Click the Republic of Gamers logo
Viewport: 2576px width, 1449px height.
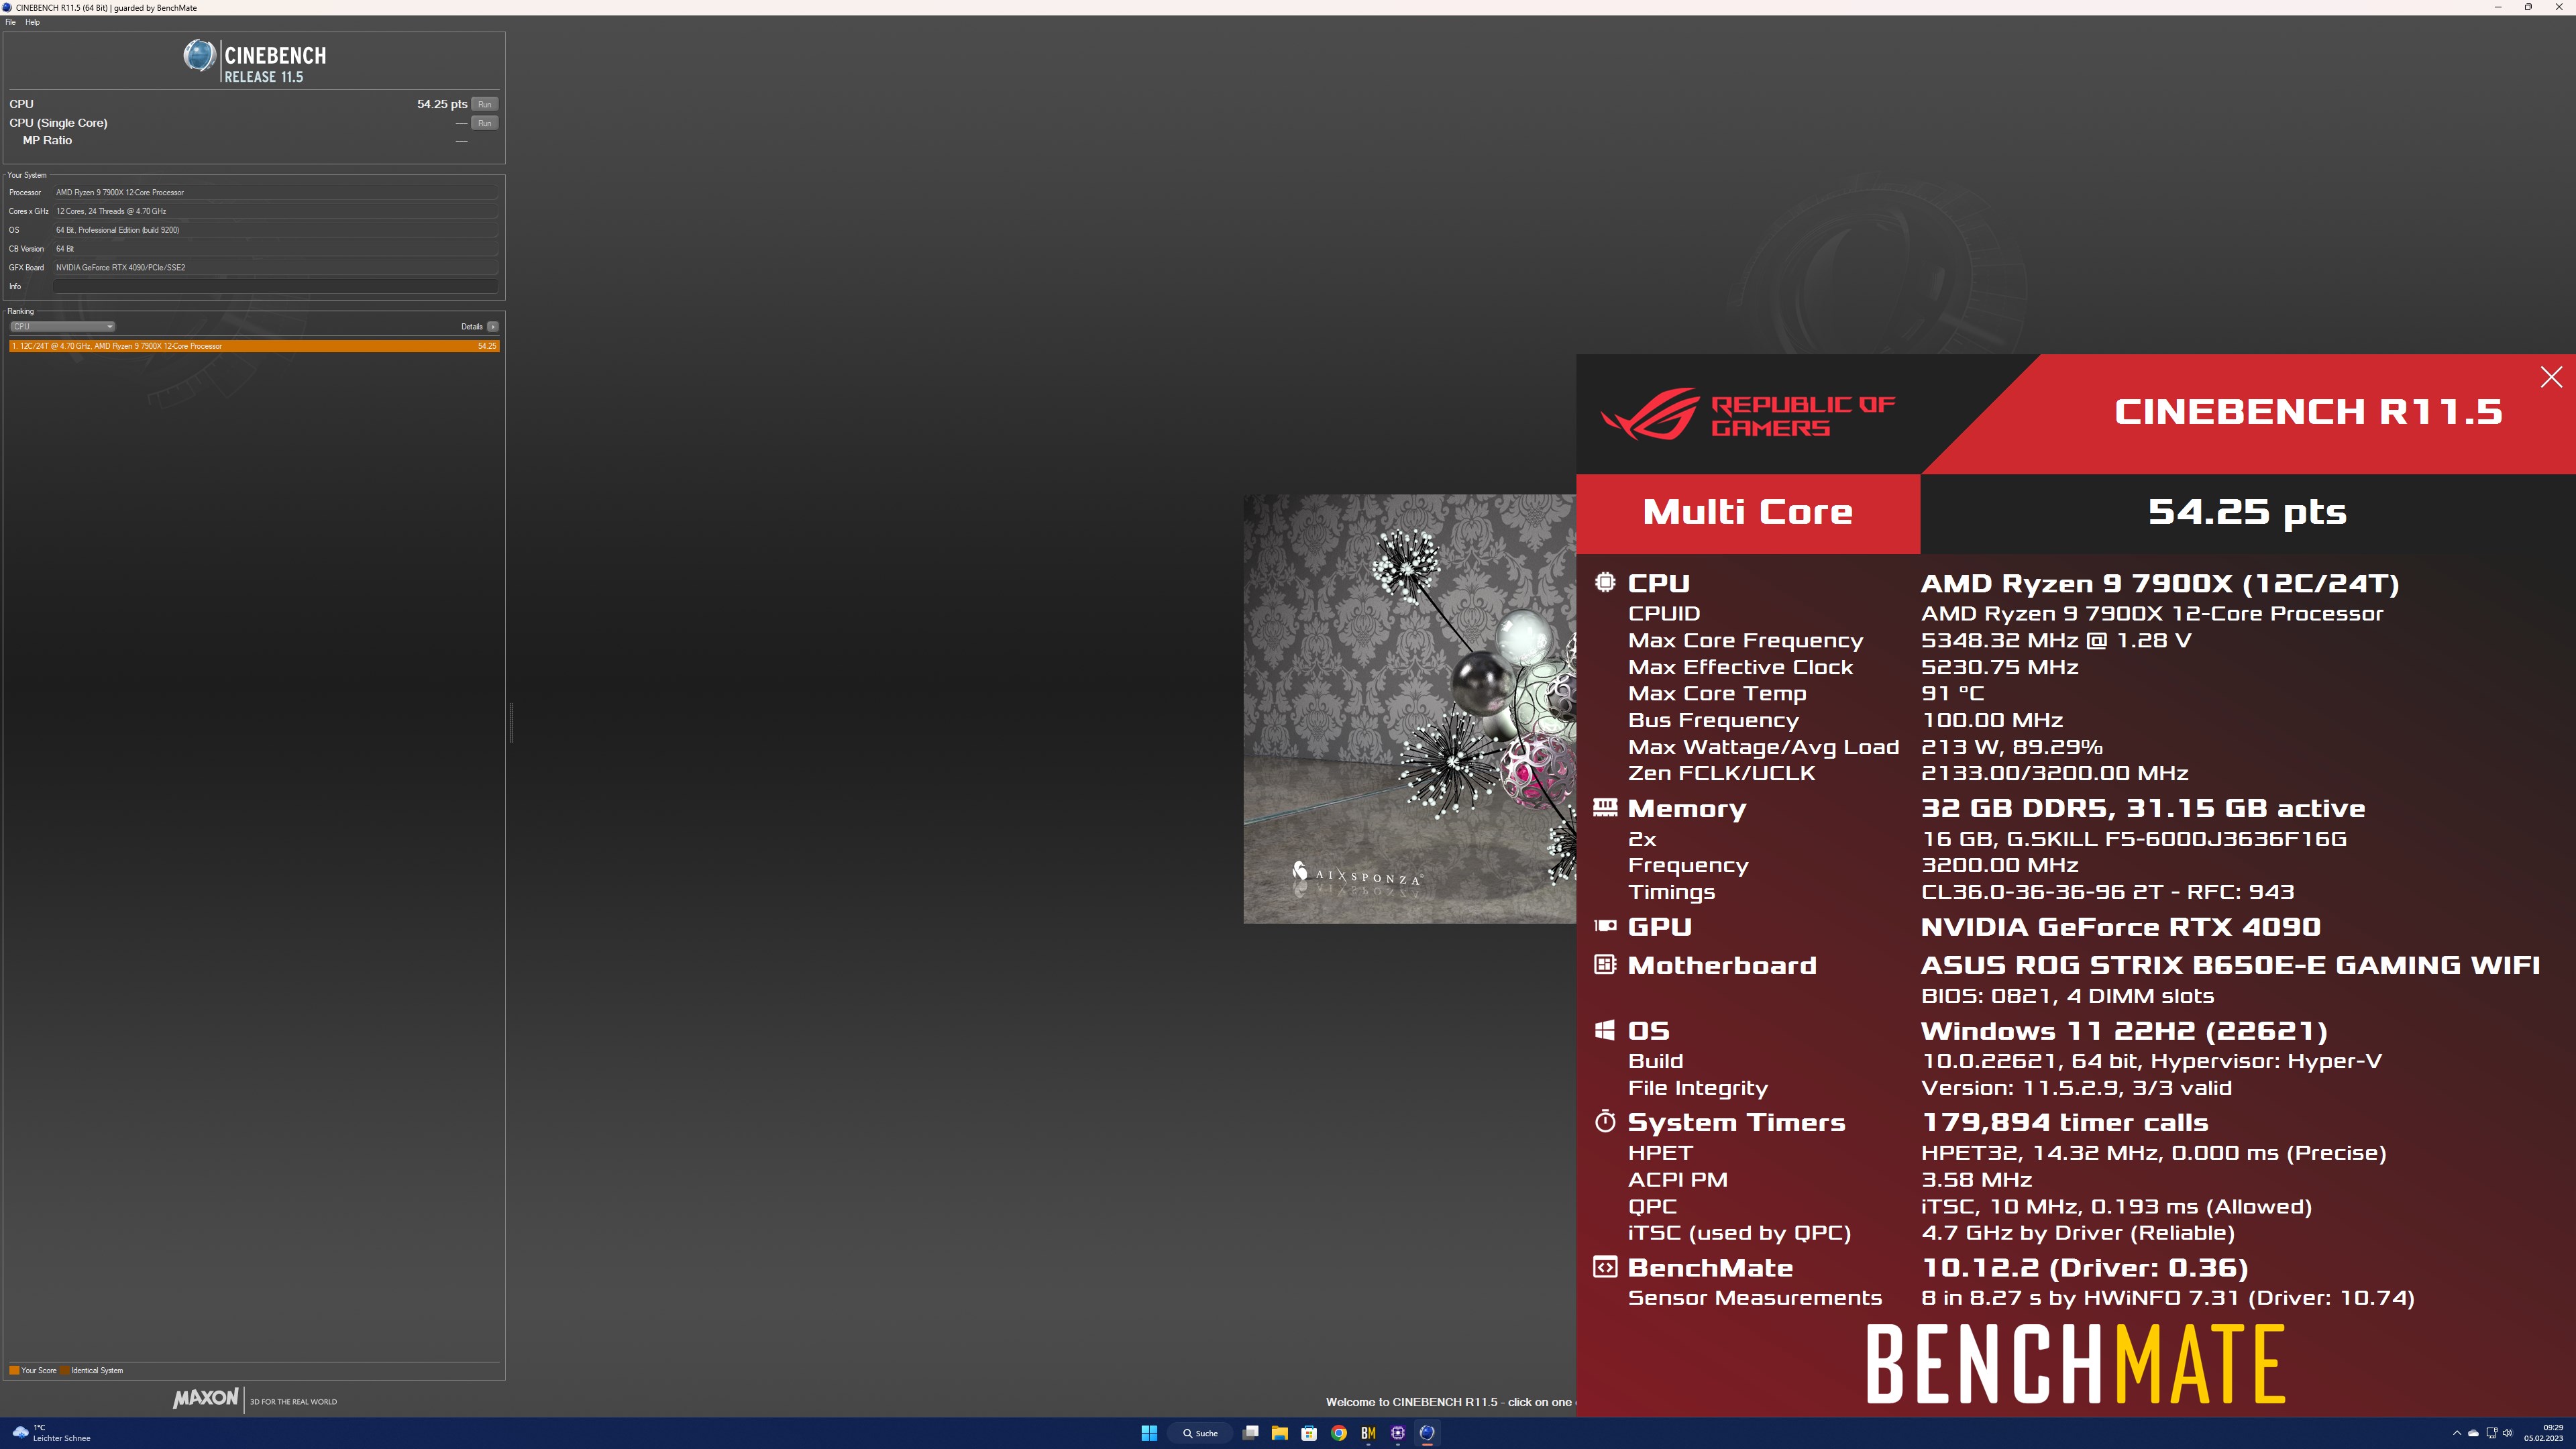coord(1747,414)
